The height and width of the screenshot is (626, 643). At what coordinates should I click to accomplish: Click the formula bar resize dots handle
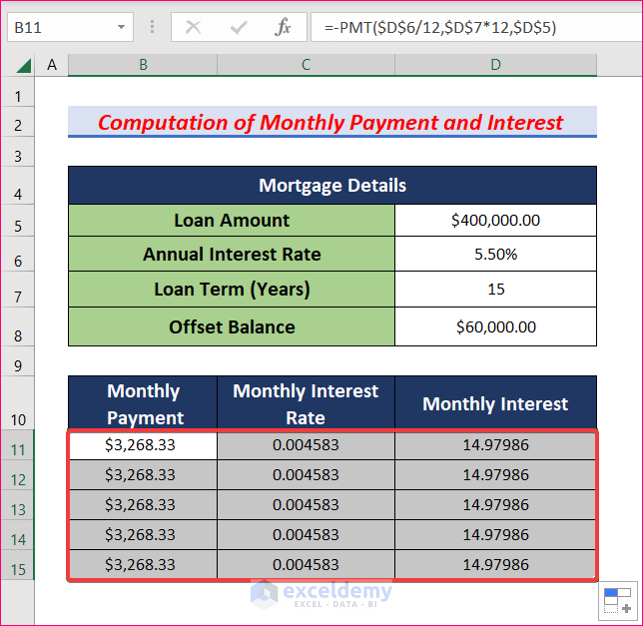(152, 27)
